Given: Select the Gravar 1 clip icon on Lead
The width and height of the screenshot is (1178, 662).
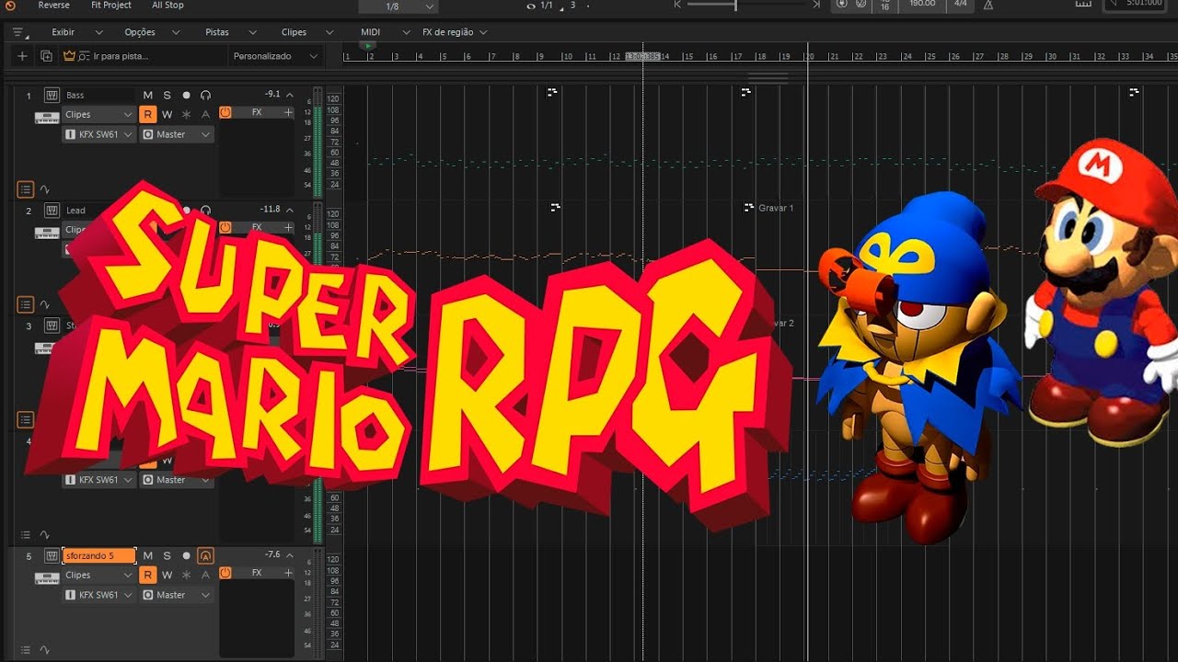Looking at the screenshot, I should pyautogui.click(x=748, y=208).
